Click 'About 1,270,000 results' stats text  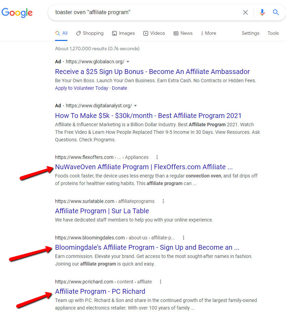click(97, 48)
